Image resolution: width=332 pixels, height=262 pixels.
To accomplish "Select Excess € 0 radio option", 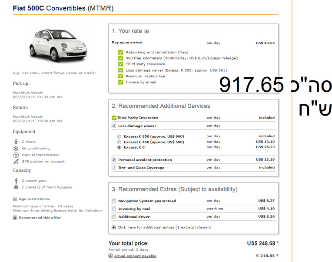I will [119, 147].
